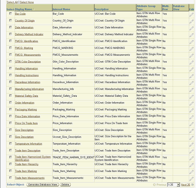Viewport: 196px width, 188px height.
Task: Click pencil icon for Material Safety Data
Action: [x=191, y=97]
